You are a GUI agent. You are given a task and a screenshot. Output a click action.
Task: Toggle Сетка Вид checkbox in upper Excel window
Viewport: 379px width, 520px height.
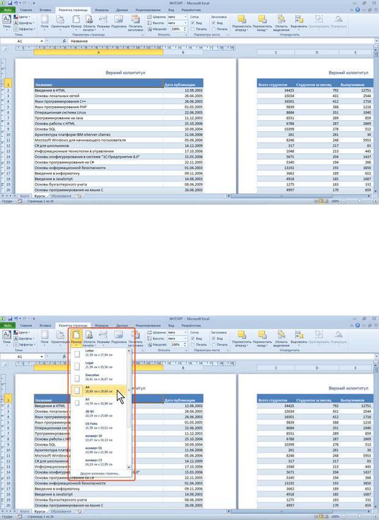pos(193,23)
